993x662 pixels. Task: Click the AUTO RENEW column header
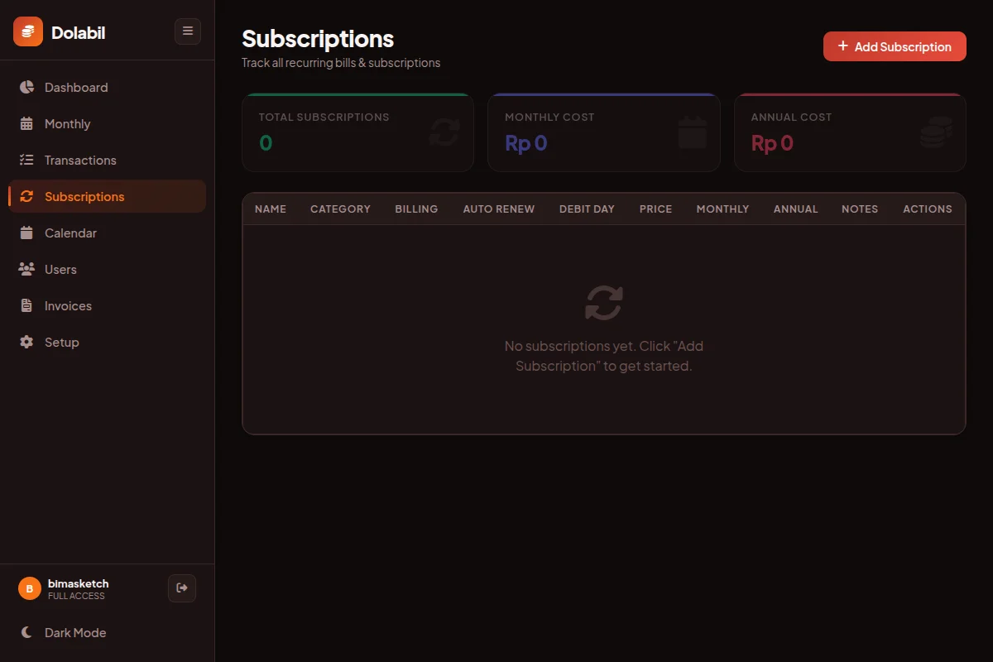point(499,209)
